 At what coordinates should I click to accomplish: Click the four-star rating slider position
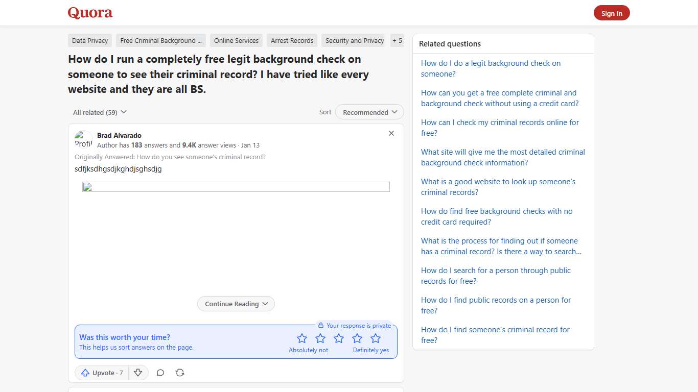point(357,338)
